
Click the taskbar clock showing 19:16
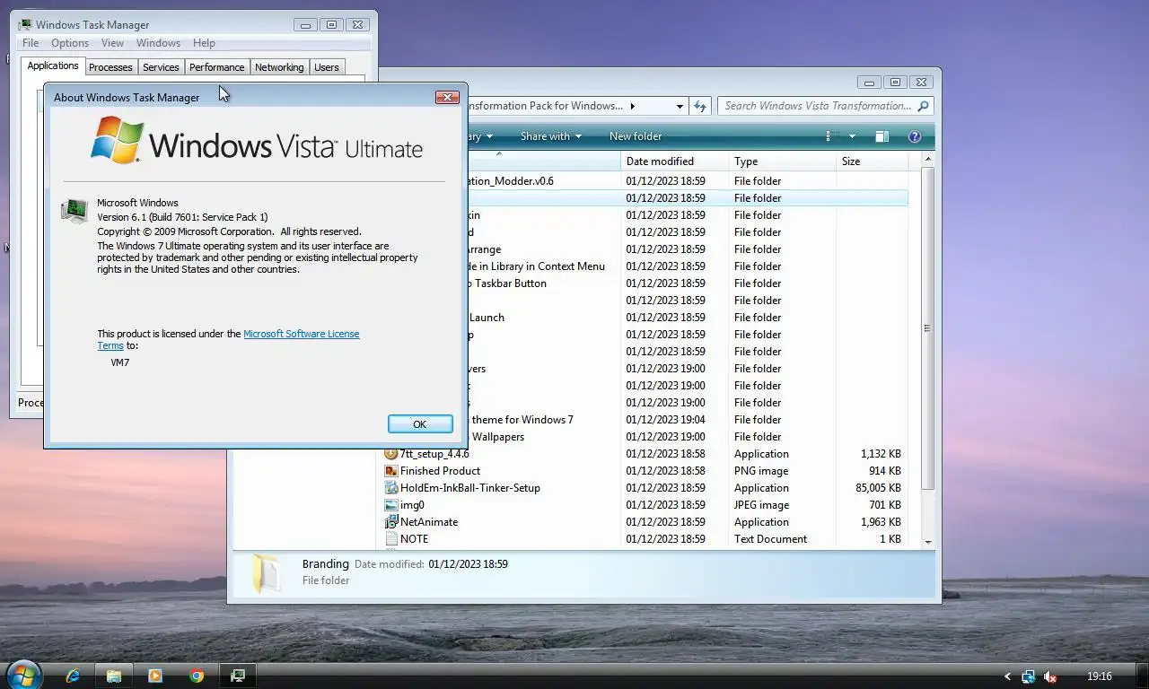pos(1099,676)
